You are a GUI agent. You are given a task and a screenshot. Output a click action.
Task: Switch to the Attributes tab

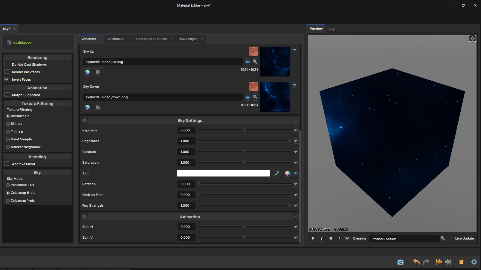point(116,39)
